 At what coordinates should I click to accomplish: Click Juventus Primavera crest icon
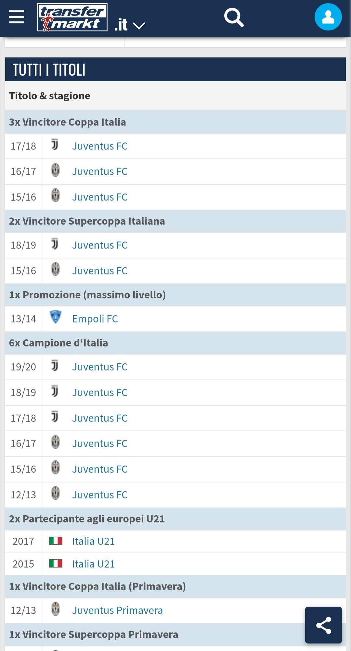pos(56,609)
